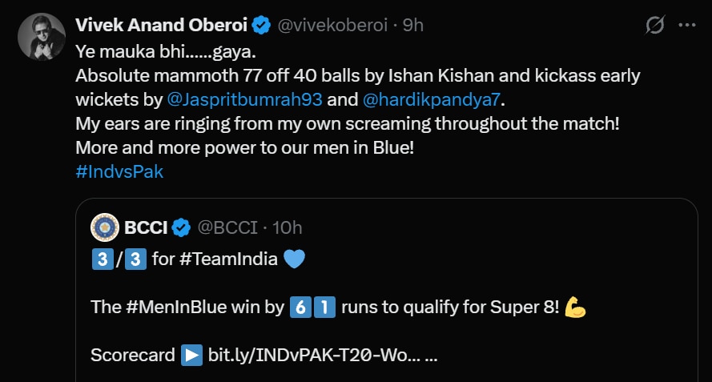Open the 10h timestamp of quoted post

point(287,227)
